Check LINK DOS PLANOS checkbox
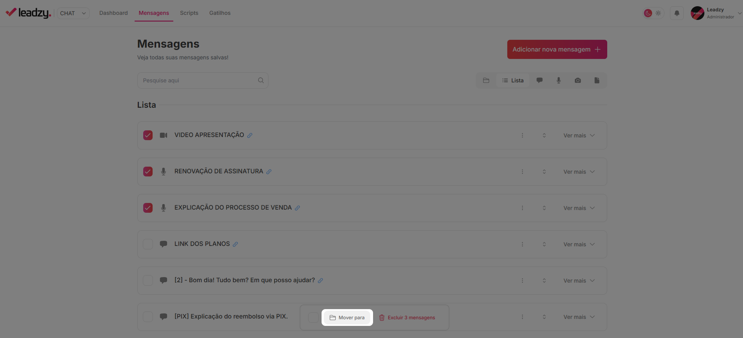 (148, 244)
